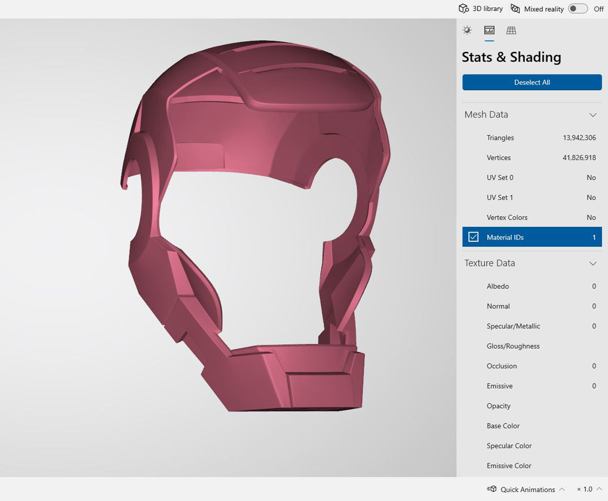Toggle the Mixed reality switch

(x=578, y=9)
